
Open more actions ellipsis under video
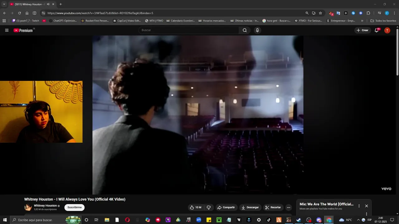pos(289,208)
